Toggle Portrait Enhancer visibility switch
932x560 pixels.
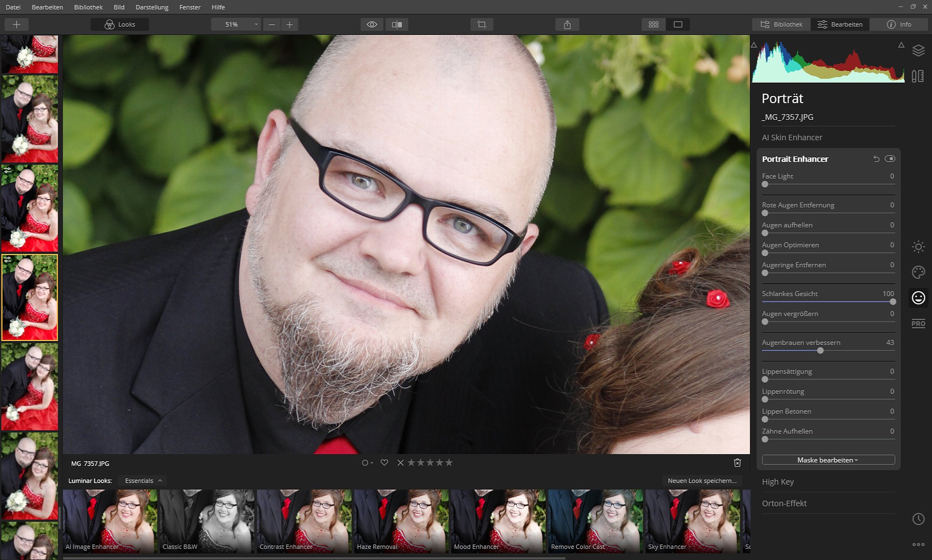coord(890,159)
